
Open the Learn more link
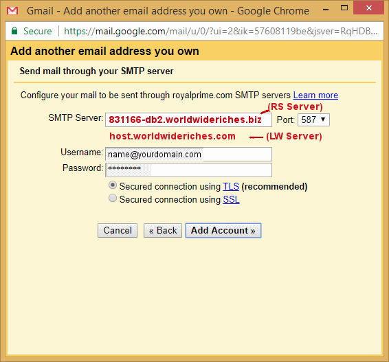pos(315,95)
